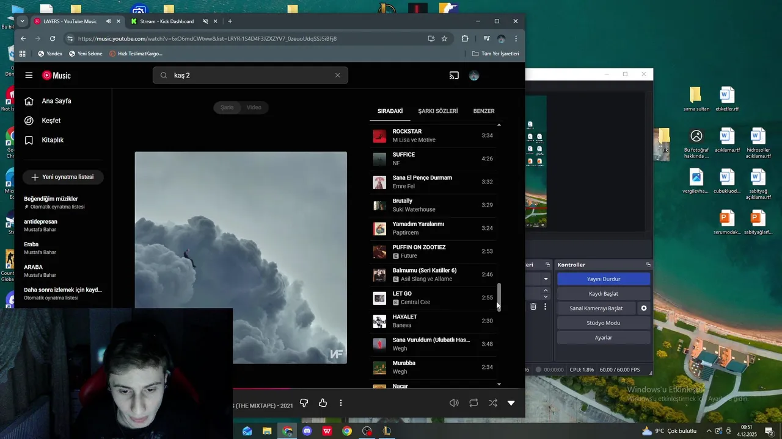
Task: Open Chrome media control icon
Action: pos(486,38)
